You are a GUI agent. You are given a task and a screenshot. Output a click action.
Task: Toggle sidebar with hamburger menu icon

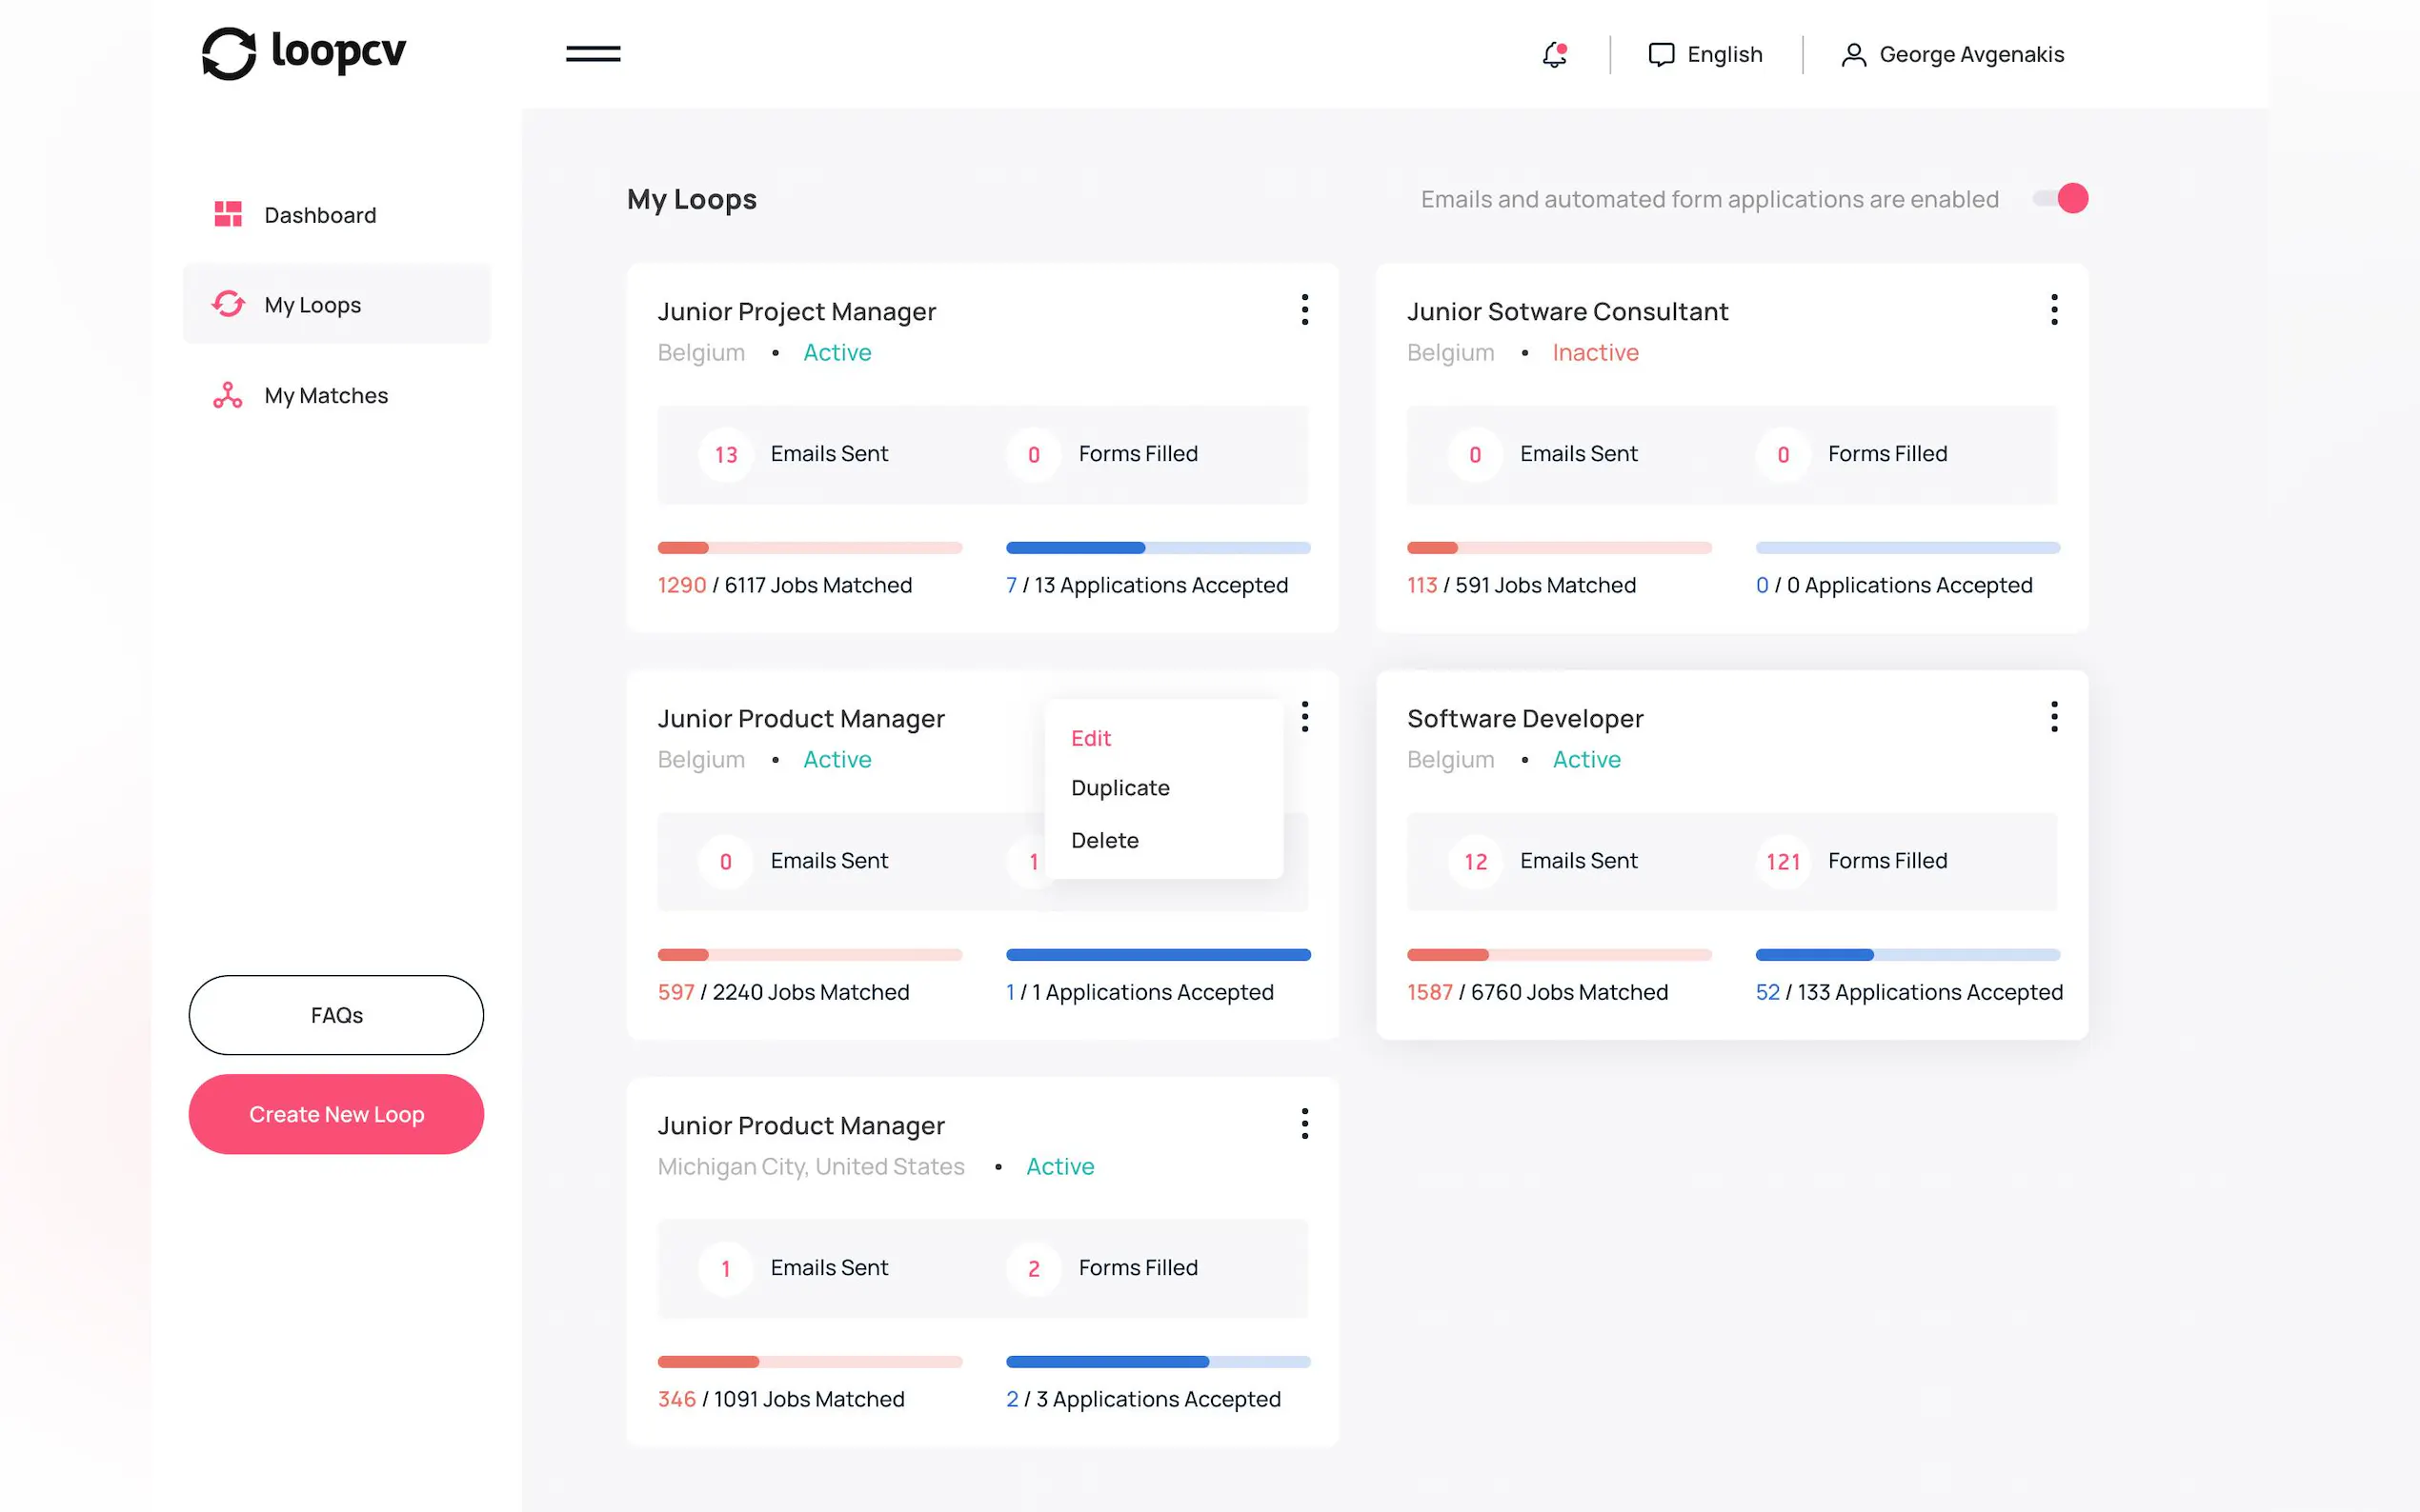tap(594, 54)
